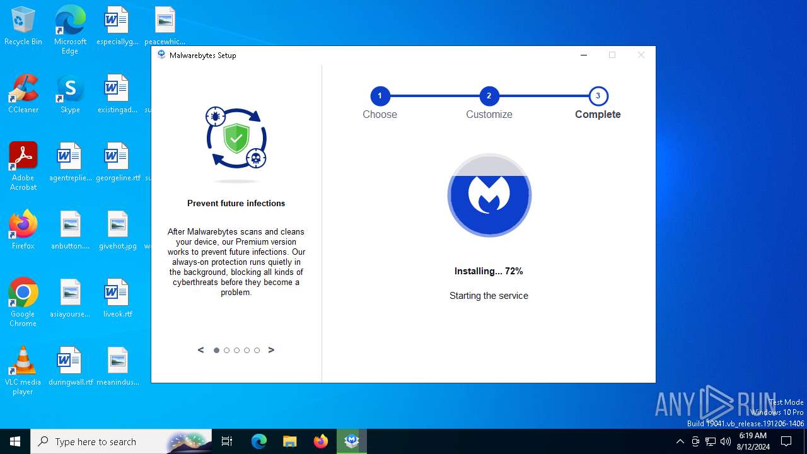Select the fifth carousel dot

(257, 351)
